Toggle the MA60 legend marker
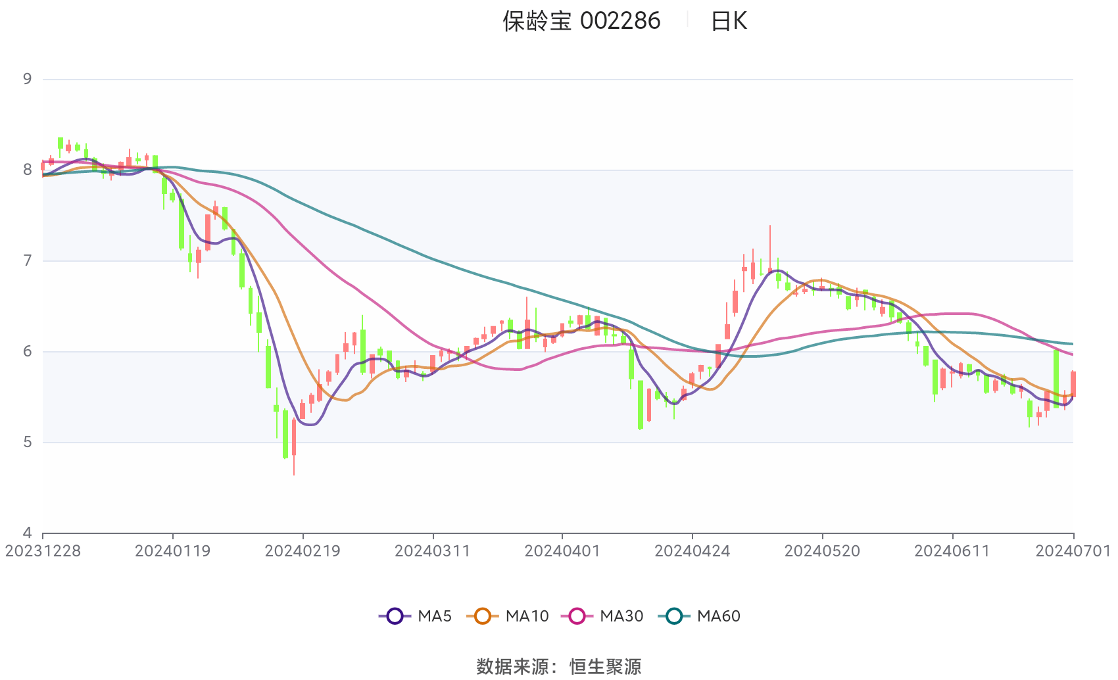The height and width of the screenshot is (680, 1118). 674,616
